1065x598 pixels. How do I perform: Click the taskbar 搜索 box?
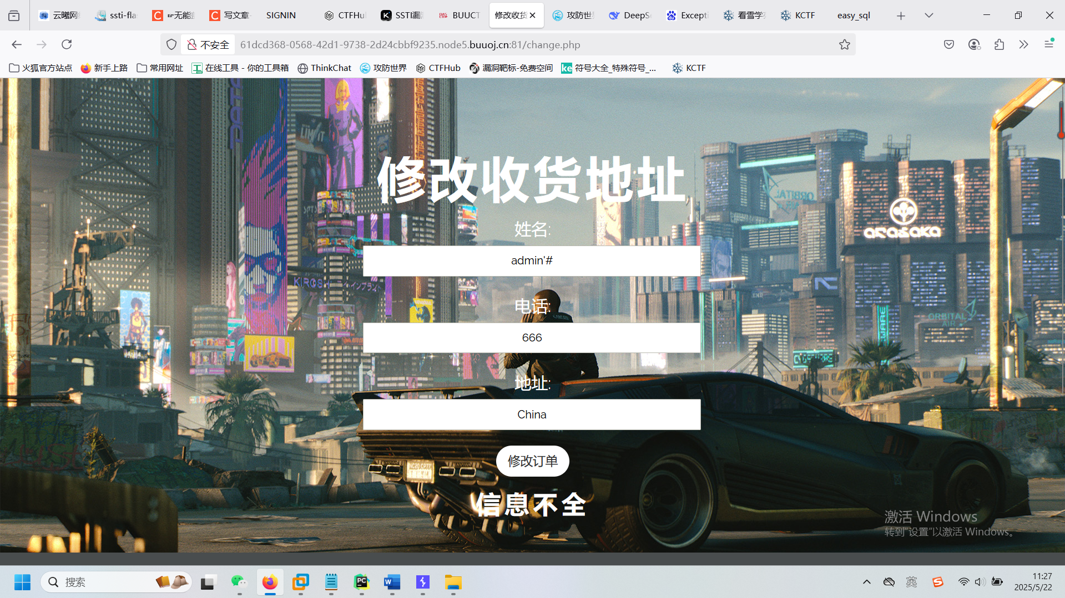(116, 582)
